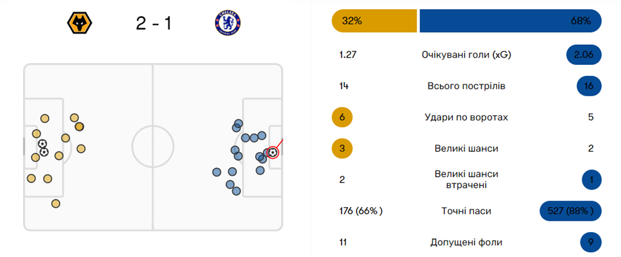Screen dimensions: 621x257
Task: Click the center circle on the pitch
Action: pos(153,147)
